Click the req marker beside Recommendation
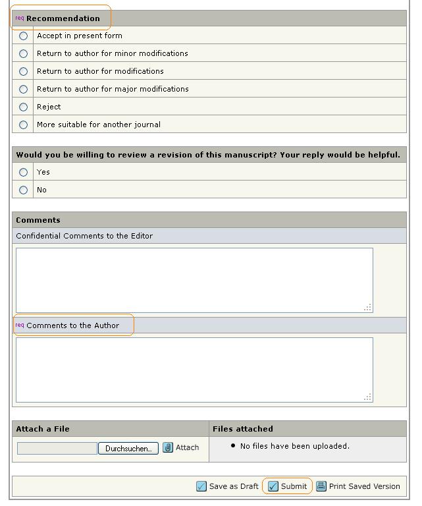Screen dimensions: 422x506 coord(19,18)
